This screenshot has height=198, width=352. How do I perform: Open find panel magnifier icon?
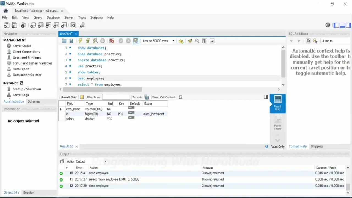tap(197, 41)
